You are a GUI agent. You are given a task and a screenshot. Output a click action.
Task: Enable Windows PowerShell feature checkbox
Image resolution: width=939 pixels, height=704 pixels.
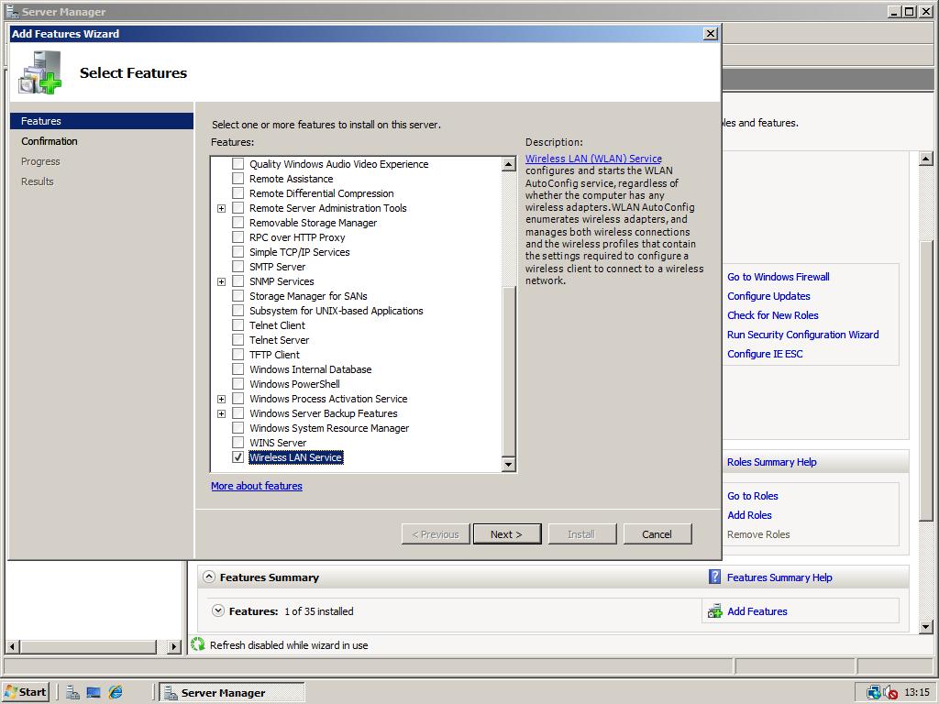point(238,384)
